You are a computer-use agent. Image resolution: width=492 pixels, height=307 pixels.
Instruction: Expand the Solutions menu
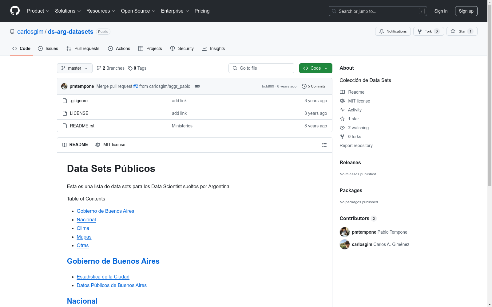tap(68, 11)
